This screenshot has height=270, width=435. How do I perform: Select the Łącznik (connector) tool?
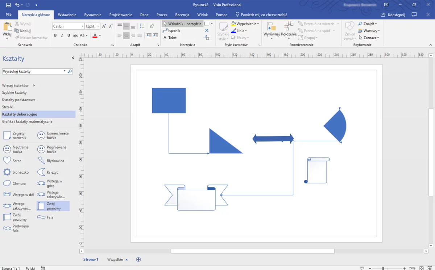tap(173, 30)
